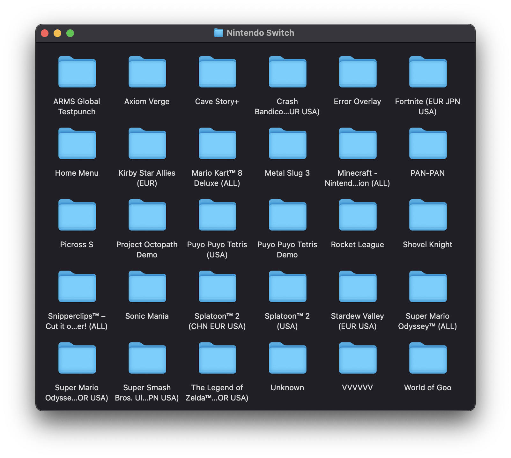
Task: Click the Axiom Verge folder icon
Action: click(x=147, y=72)
